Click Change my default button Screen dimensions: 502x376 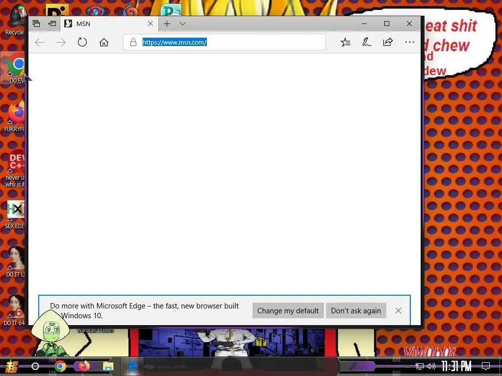tap(288, 311)
